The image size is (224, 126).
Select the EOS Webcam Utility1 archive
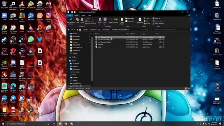coord(130,42)
